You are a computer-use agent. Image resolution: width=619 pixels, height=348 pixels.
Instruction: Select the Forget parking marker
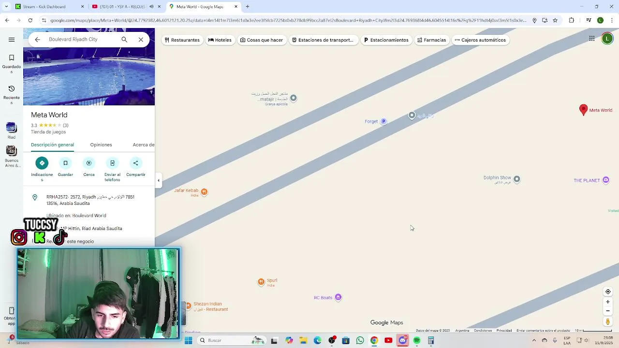(383, 121)
